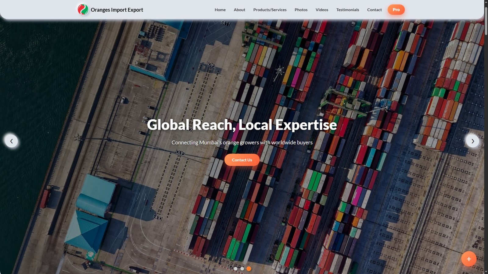
Task: Select the first carousel slide dot
Action: click(x=235, y=269)
